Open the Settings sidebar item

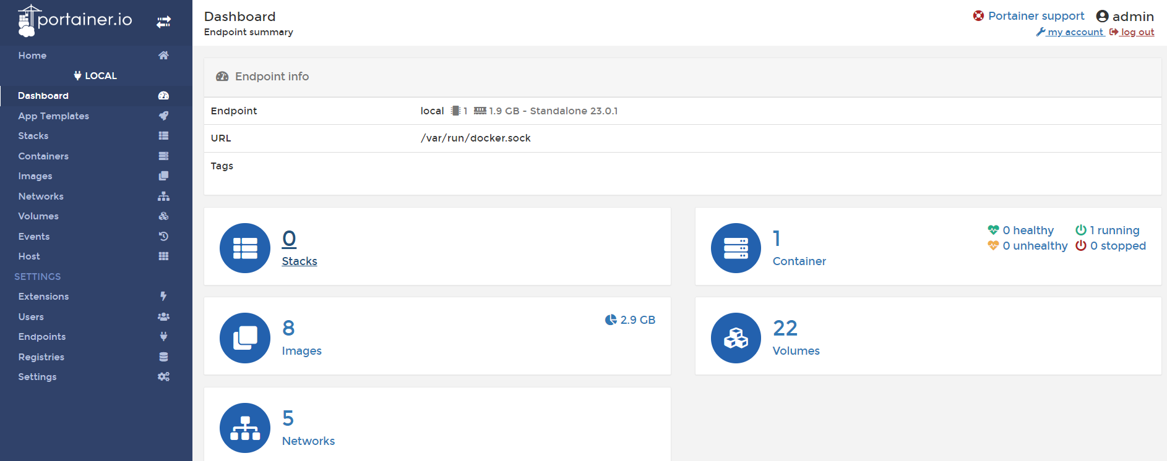click(x=37, y=377)
